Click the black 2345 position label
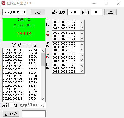Viewport: 124px width, 118px height. (x=47, y=66)
